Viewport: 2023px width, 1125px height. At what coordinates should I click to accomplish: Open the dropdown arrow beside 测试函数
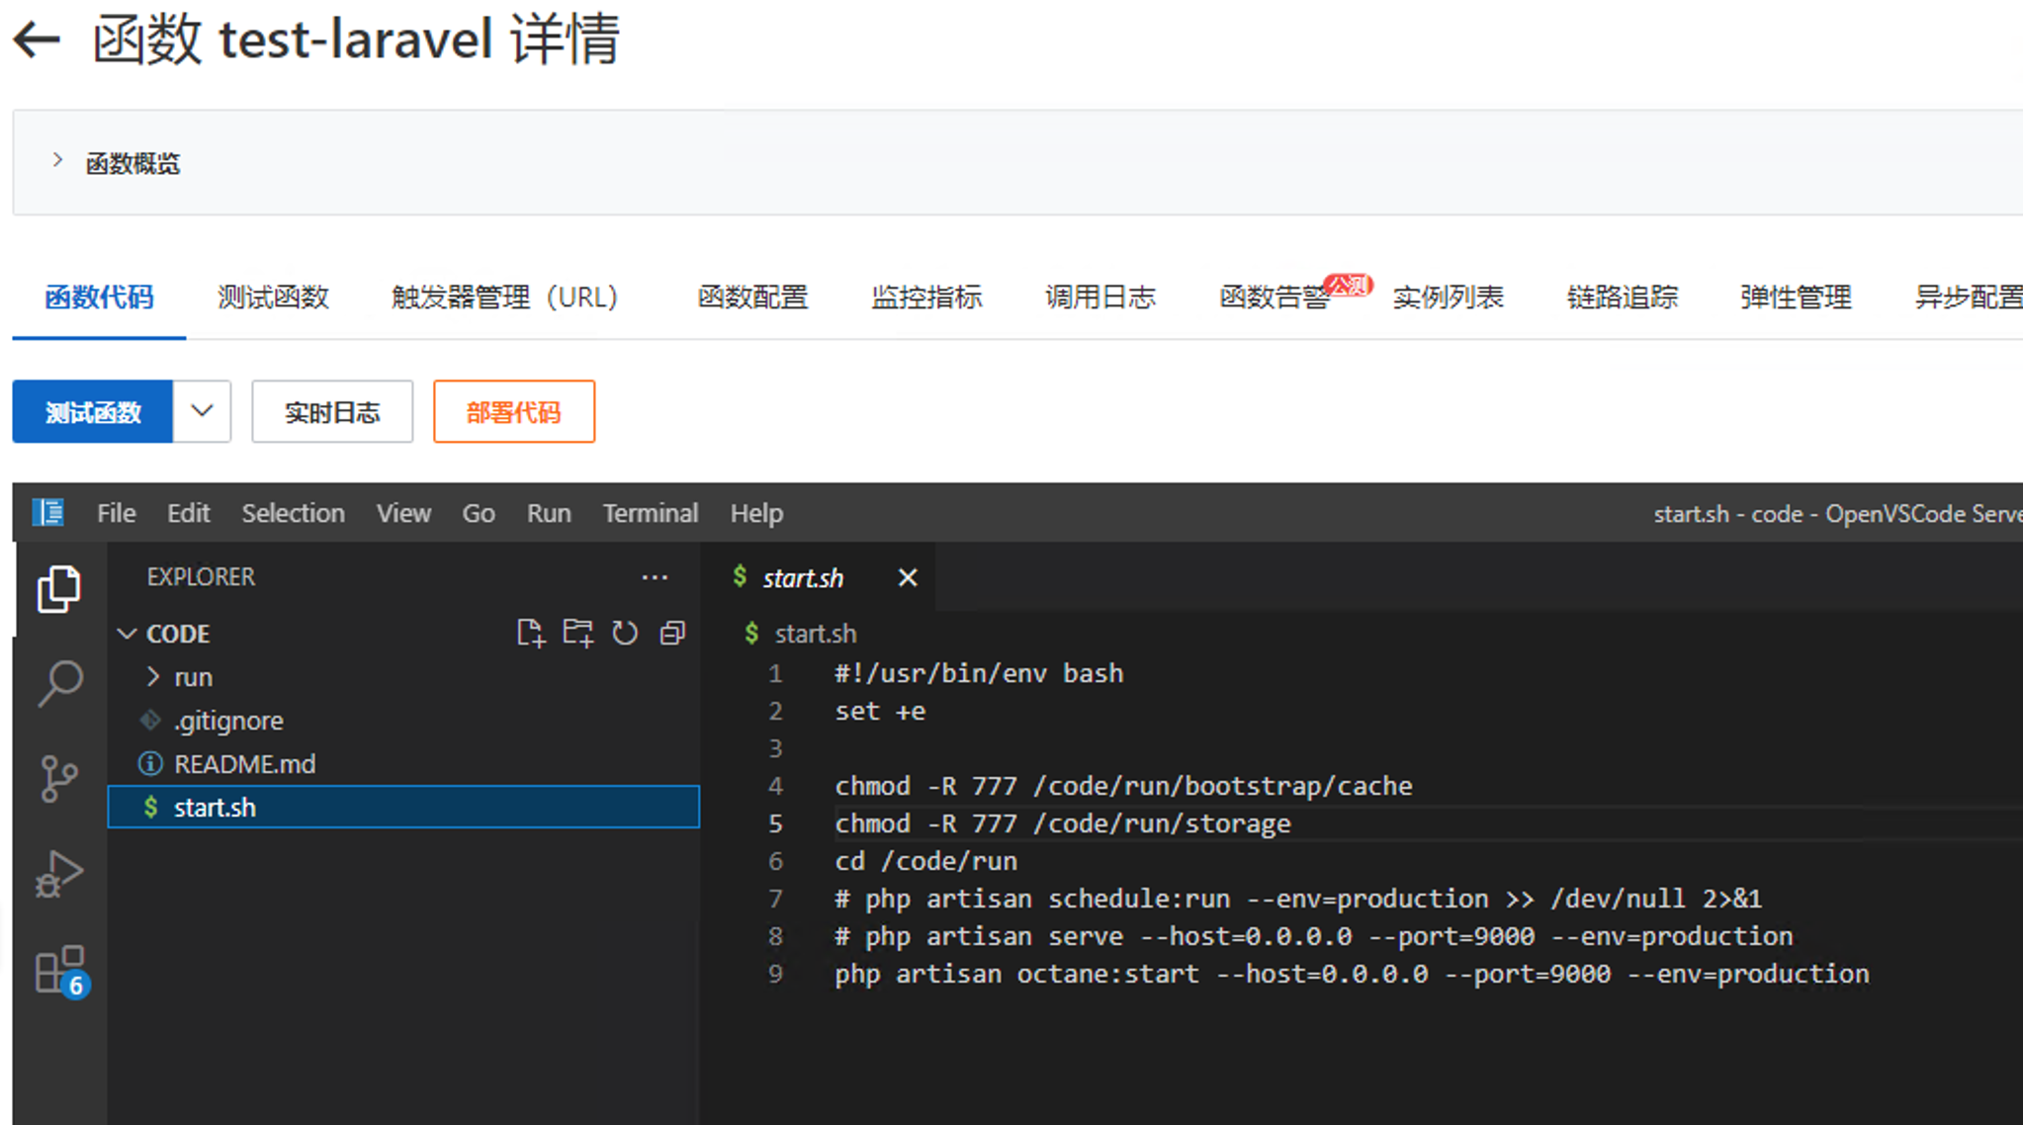202,411
